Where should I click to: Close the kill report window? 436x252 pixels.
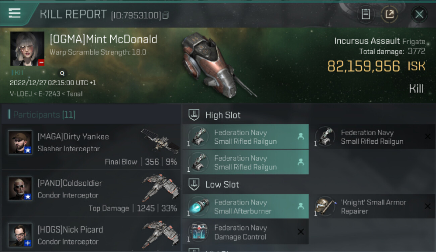pos(419,14)
